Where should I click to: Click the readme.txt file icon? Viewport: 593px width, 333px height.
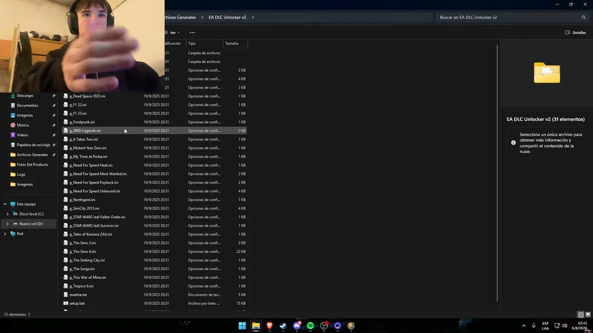[66, 295]
